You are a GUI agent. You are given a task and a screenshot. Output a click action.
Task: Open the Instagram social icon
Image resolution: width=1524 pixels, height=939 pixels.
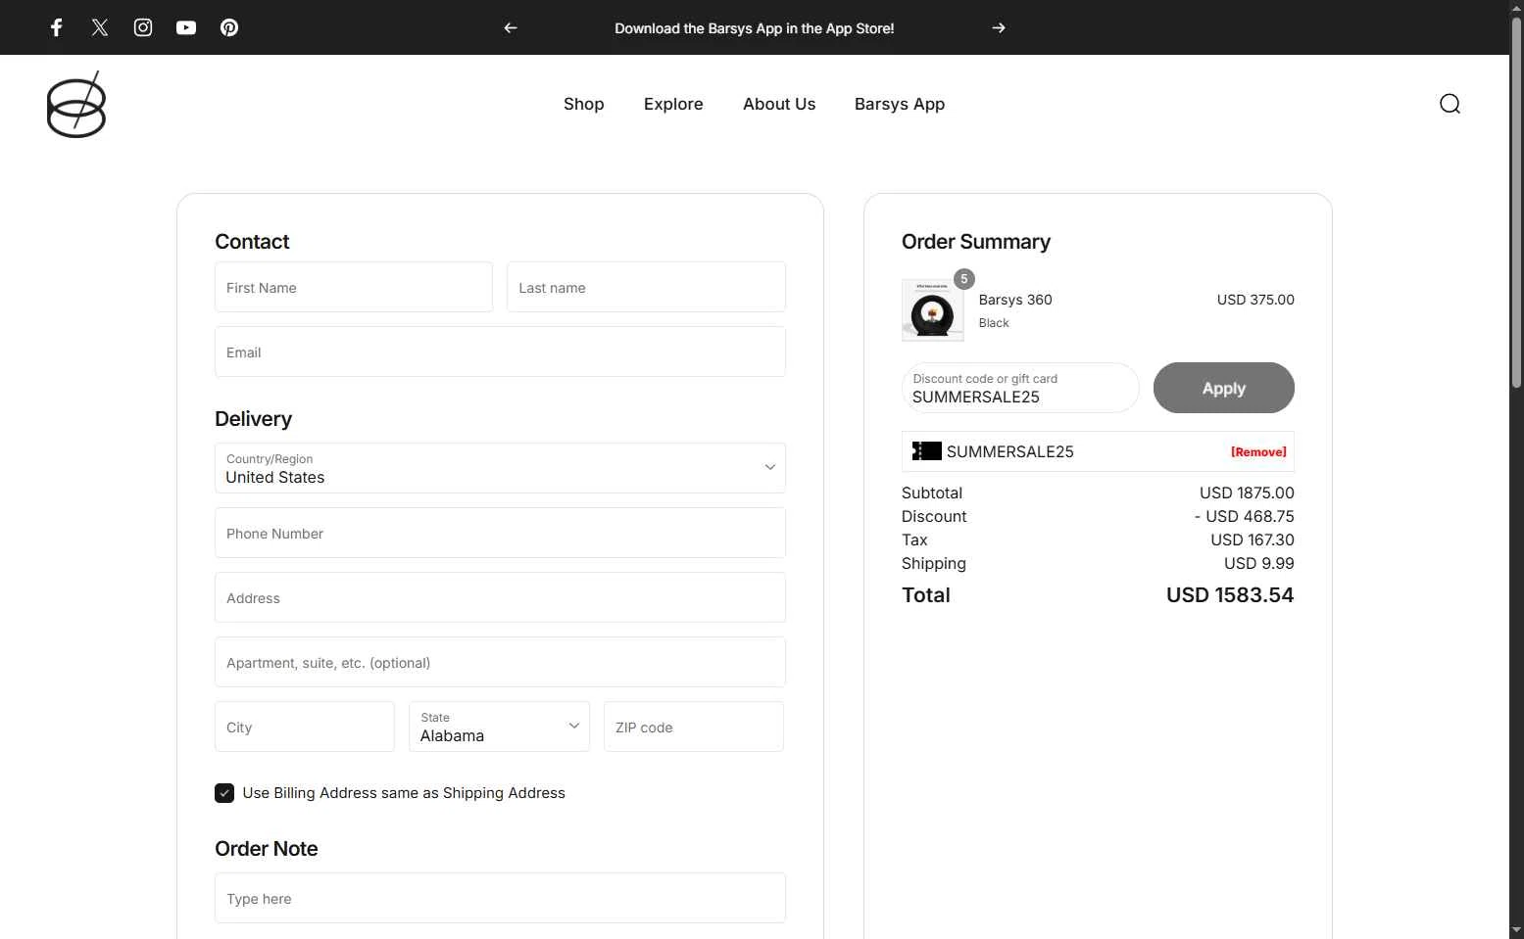(143, 27)
